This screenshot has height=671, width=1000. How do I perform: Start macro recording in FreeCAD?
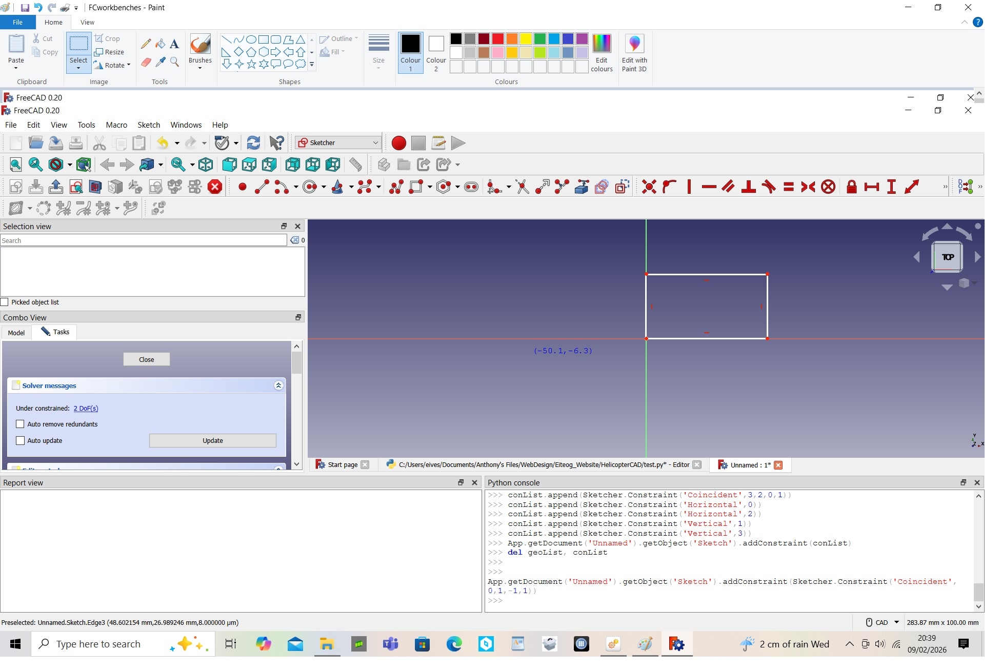pyautogui.click(x=398, y=143)
